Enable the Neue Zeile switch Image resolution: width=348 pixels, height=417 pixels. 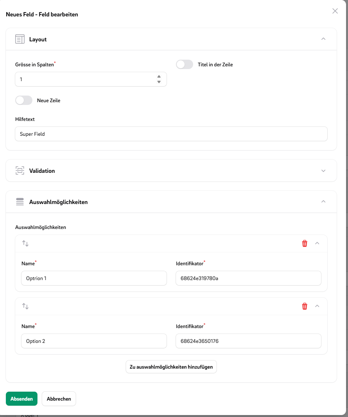pyautogui.click(x=24, y=100)
